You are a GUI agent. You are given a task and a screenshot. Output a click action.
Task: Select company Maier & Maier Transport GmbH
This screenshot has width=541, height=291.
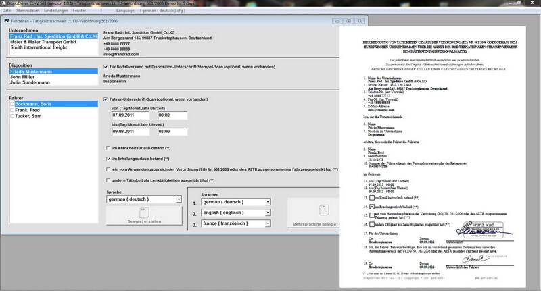coord(43,42)
